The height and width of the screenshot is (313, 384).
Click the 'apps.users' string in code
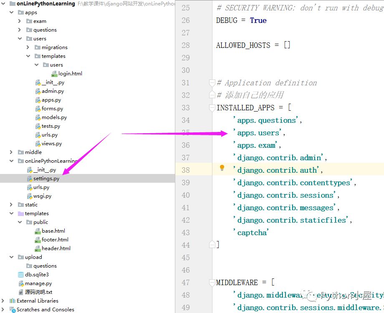pyautogui.click(x=258, y=133)
